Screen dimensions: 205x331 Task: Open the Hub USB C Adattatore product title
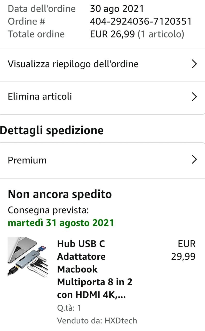(x=95, y=269)
